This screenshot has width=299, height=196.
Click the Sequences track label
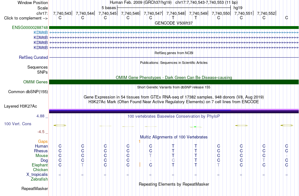point(37,67)
